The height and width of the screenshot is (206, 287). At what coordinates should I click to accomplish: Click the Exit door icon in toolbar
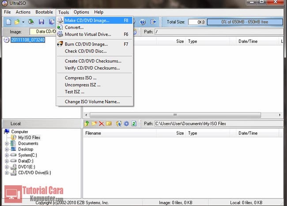point(153,22)
